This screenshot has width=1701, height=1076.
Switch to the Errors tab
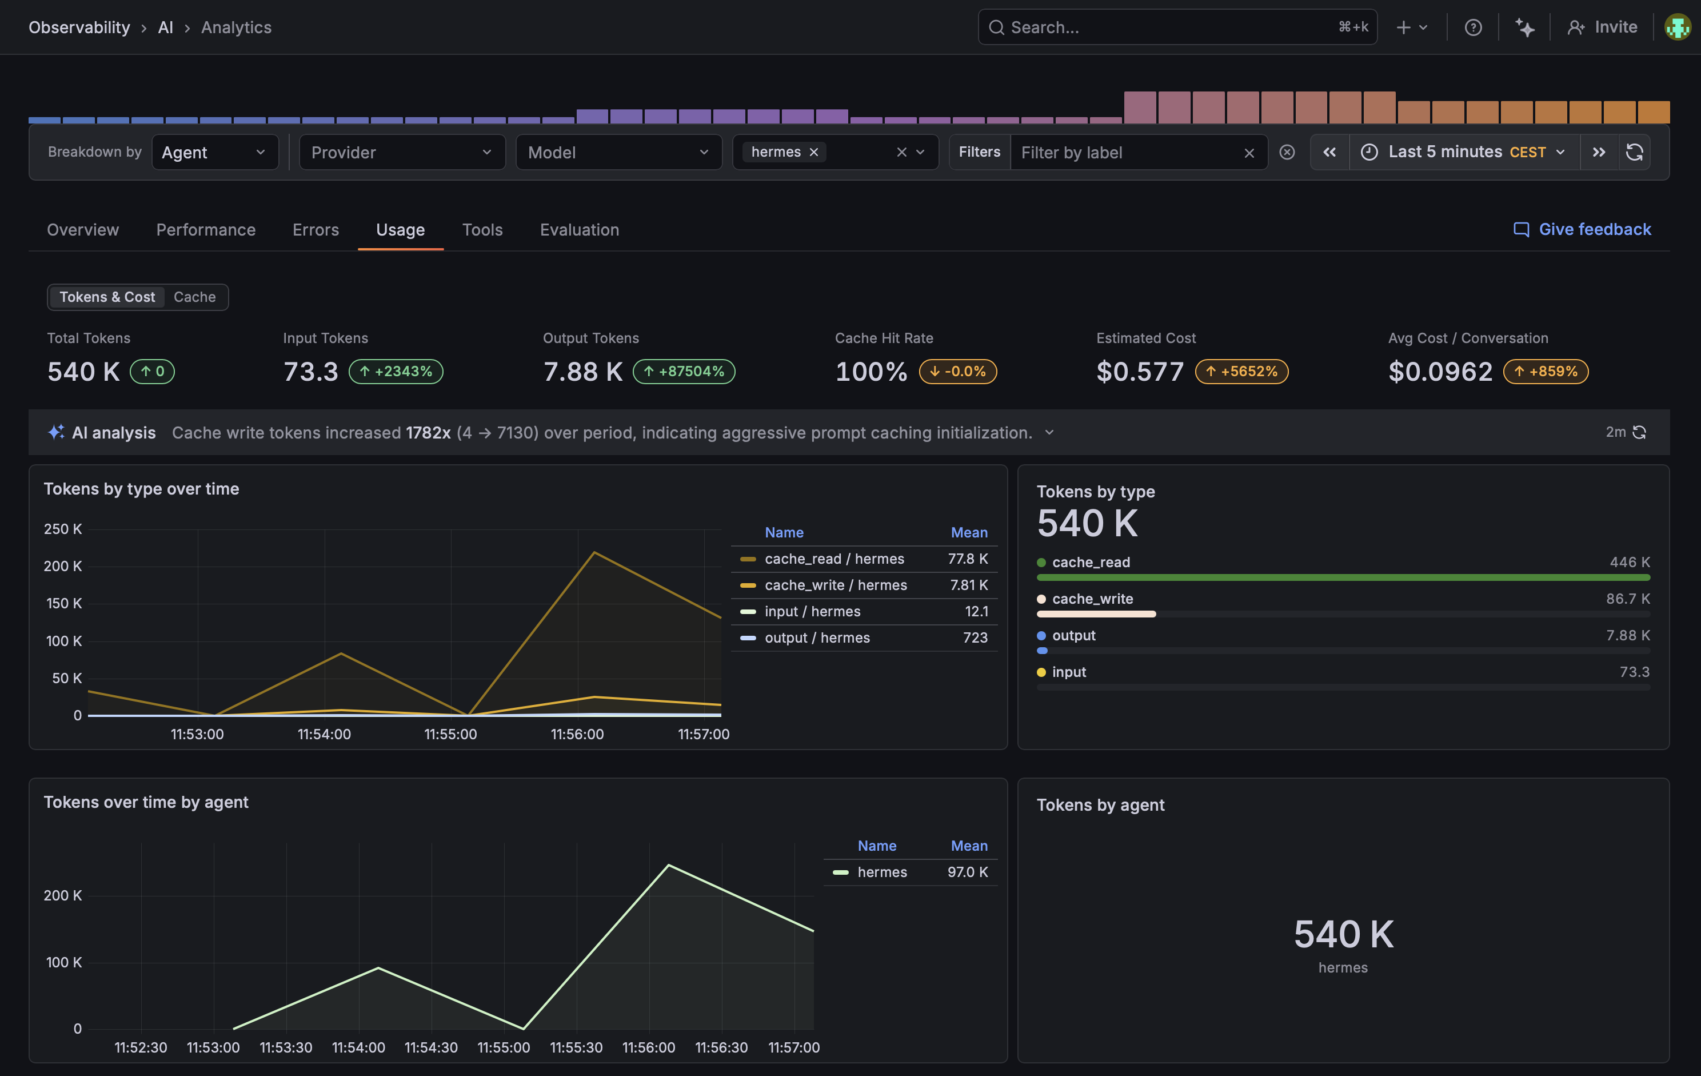coord(316,230)
